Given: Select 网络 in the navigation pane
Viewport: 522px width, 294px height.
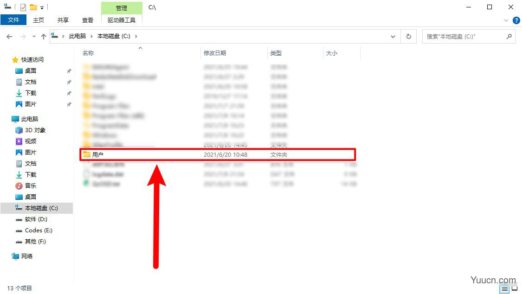Looking at the screenshot, I should click(x=27, y=256).
